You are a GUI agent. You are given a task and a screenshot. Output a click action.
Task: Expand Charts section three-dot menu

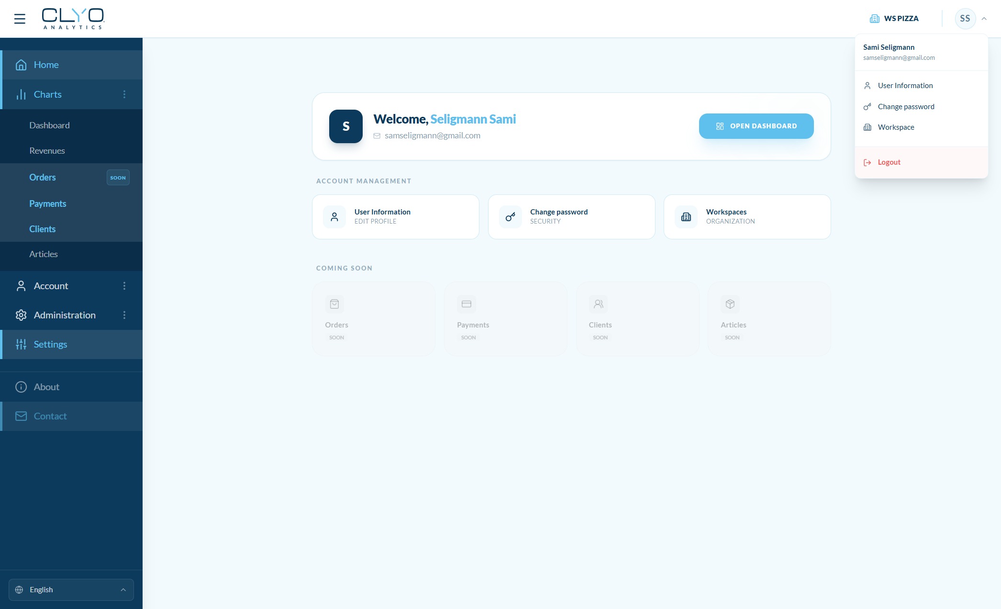click(124, 94)
